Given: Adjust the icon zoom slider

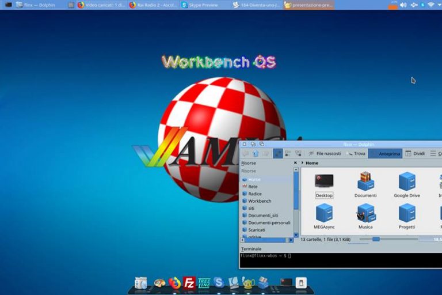Looking at the screenshot, I should (376, 239).
